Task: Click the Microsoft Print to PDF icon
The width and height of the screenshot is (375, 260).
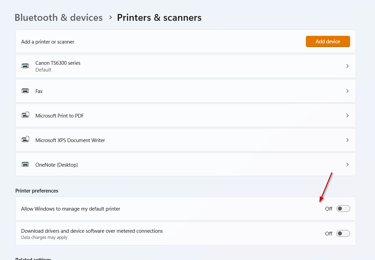Action: point(25,115)
